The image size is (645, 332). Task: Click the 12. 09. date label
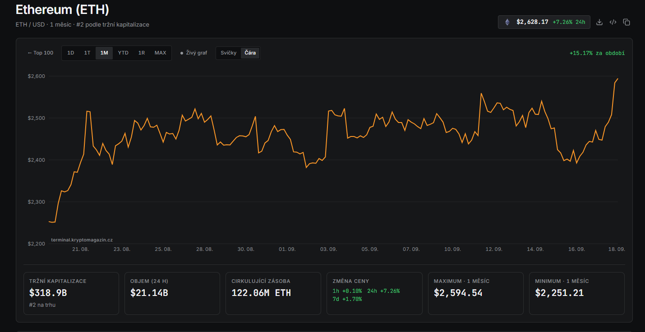pyautogui.click(x=494, y=249)
